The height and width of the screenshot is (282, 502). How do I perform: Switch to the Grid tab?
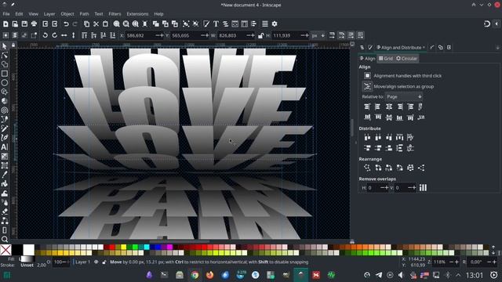(385, 59)
